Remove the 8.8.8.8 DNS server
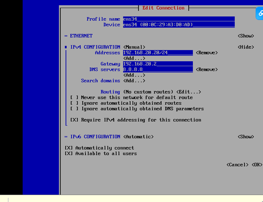The height and width of the screenshot is (202, 263). tap(207, 70)
